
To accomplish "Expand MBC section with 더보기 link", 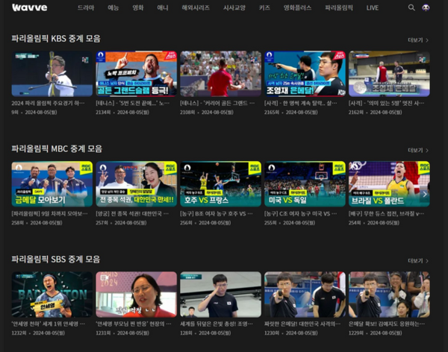I will [418, 150].
